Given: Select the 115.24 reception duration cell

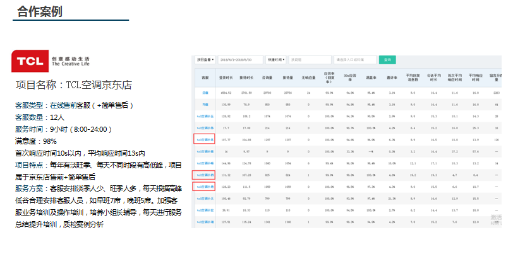Looking at the screenshot, I should pos(246,222).
